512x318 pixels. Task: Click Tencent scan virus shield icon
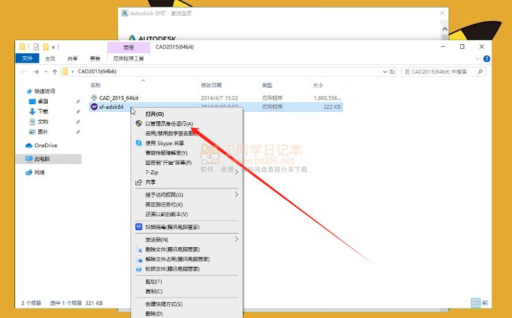tap(139, 227)
